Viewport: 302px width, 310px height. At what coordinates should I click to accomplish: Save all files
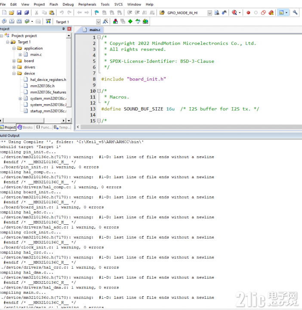point(27,12)
